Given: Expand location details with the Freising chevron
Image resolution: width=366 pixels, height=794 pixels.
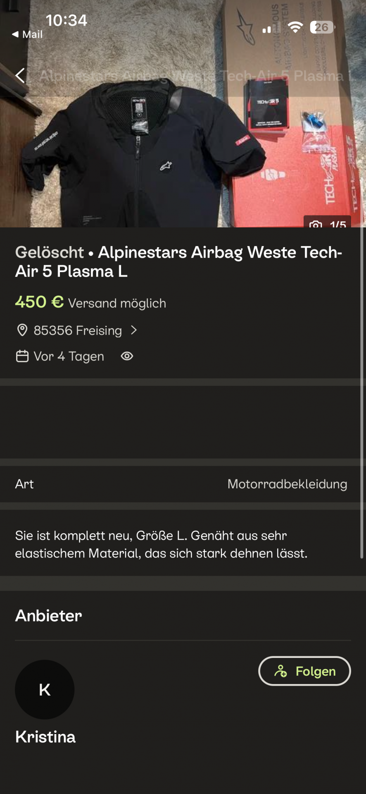Looking at the screenshot, I should click(x=133, y=330).
